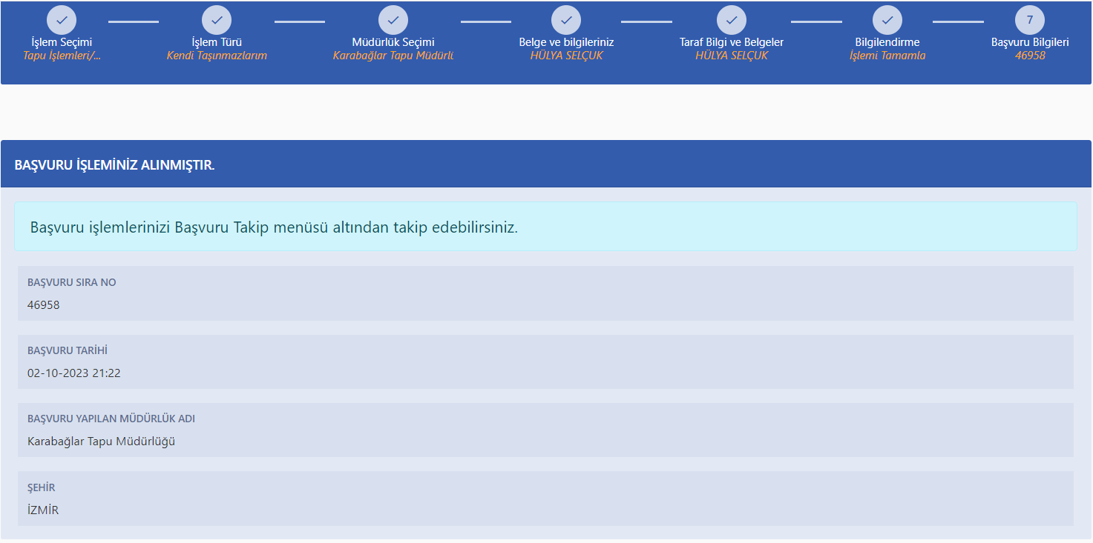The image size is (1093, 543).
Task: Select the Bilgilendirme step checkmark circle
Action: click(887, 20)
